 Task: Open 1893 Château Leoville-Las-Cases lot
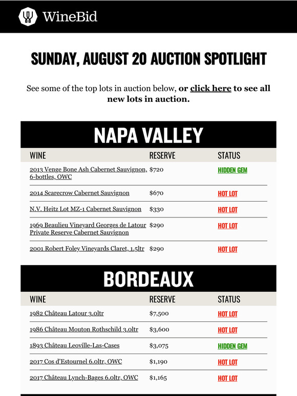point(75,345)
